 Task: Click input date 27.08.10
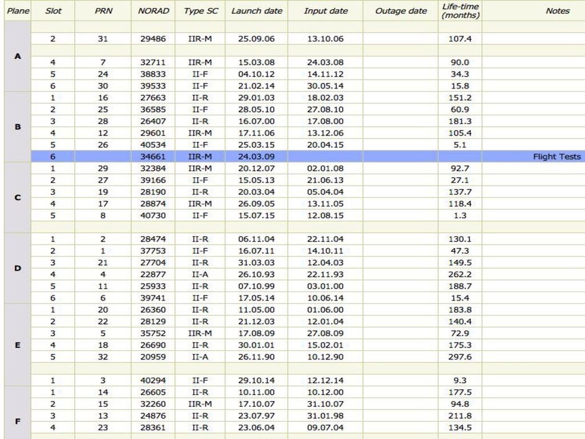325,109
